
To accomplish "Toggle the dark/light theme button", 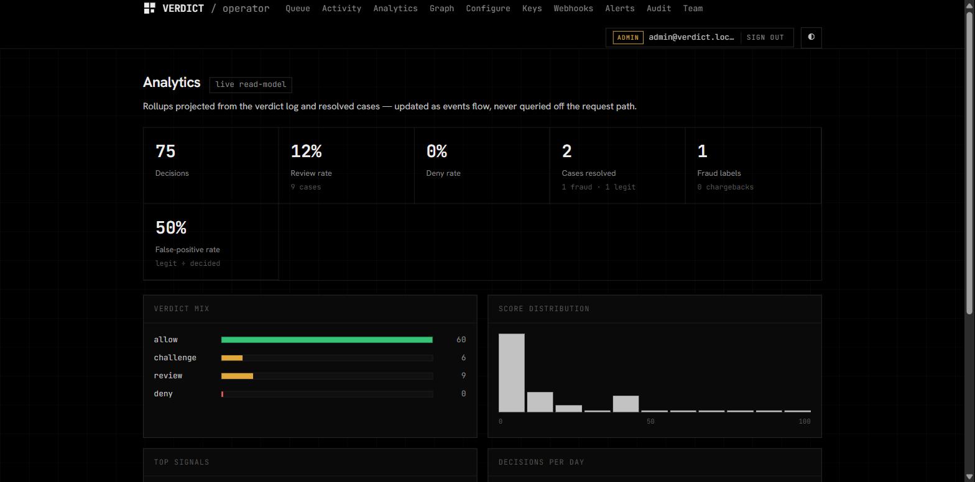I will (x=811, y=37).
